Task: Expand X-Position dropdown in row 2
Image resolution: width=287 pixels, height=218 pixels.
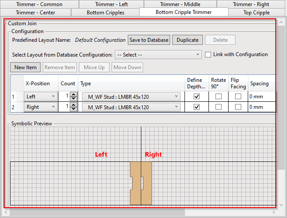Action: (x=41, y=107)
